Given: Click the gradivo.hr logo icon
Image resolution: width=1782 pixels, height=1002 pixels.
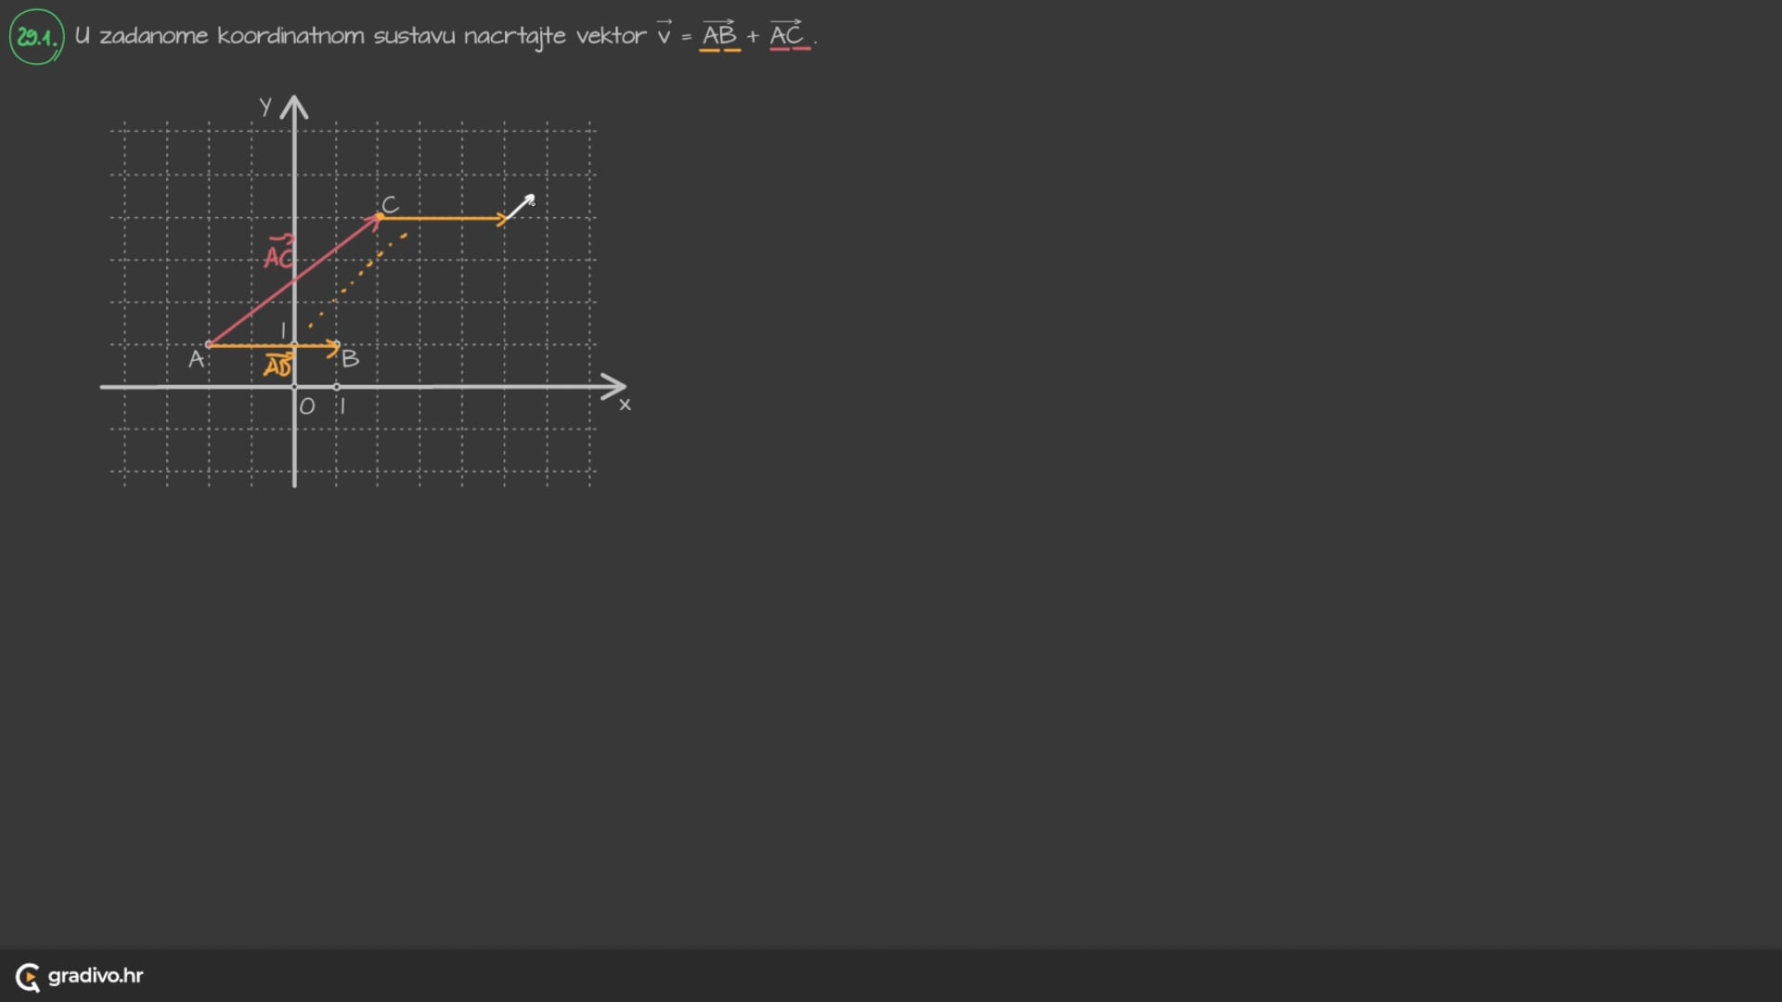Looking at the screenshot, I should (28, 977).
